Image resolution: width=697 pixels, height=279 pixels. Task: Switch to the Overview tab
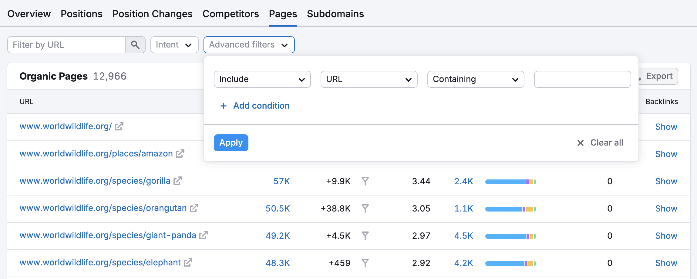click(x=29, y=14)
